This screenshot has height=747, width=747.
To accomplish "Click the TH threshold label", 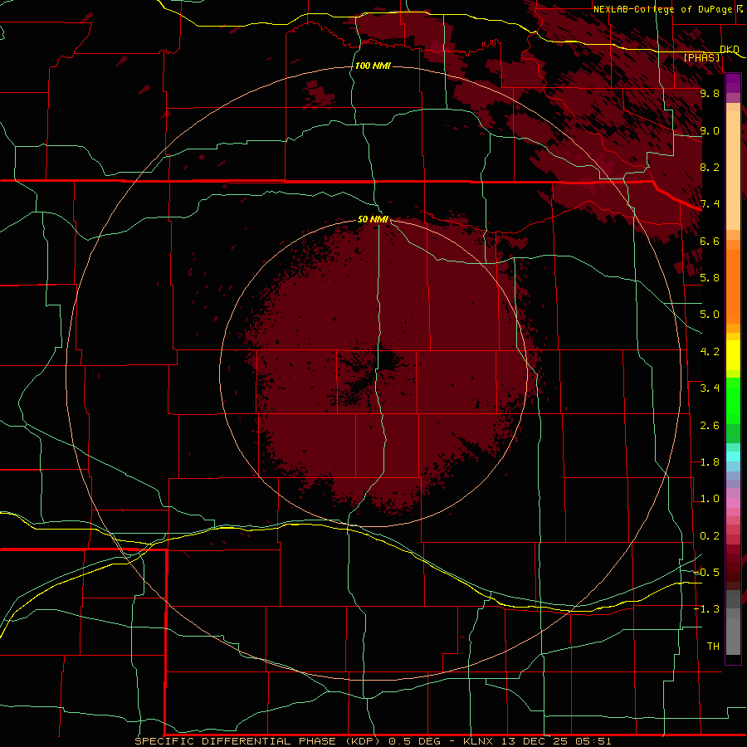I will click(x=713, y=646).
